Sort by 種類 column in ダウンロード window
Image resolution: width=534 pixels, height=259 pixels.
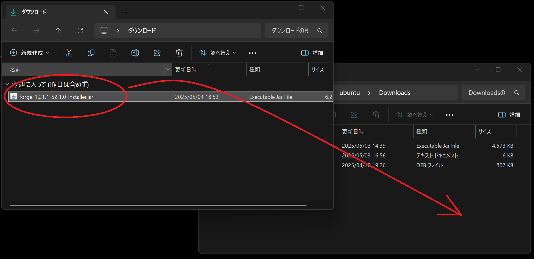(277, 70)
